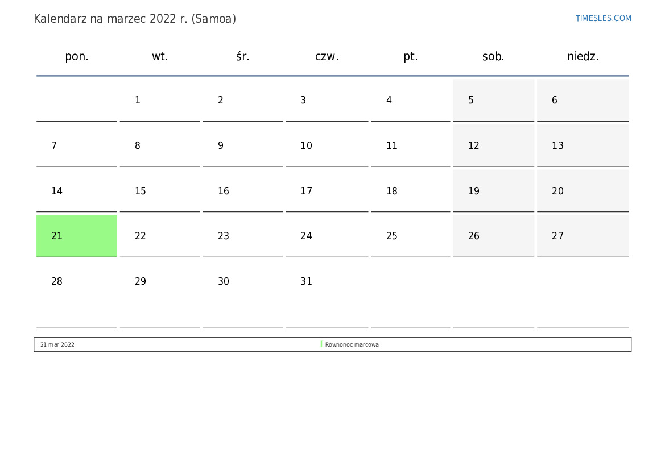
Task: Select Saturday March 19 shaded cell
Action: coord(493,191)
